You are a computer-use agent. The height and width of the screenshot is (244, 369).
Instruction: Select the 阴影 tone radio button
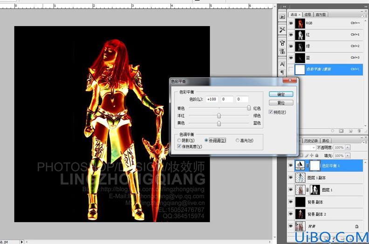click(179, 140)
